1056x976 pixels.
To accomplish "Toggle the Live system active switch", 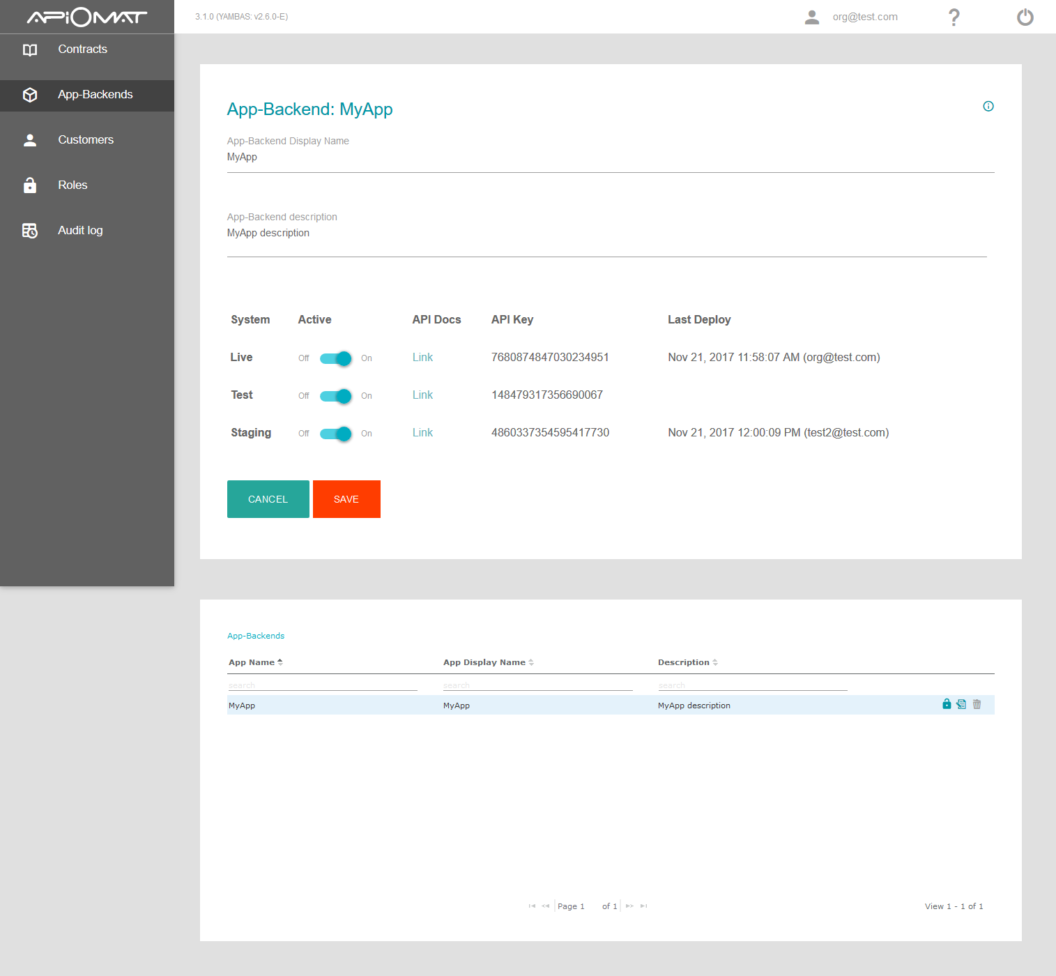I will coord(335,358).
